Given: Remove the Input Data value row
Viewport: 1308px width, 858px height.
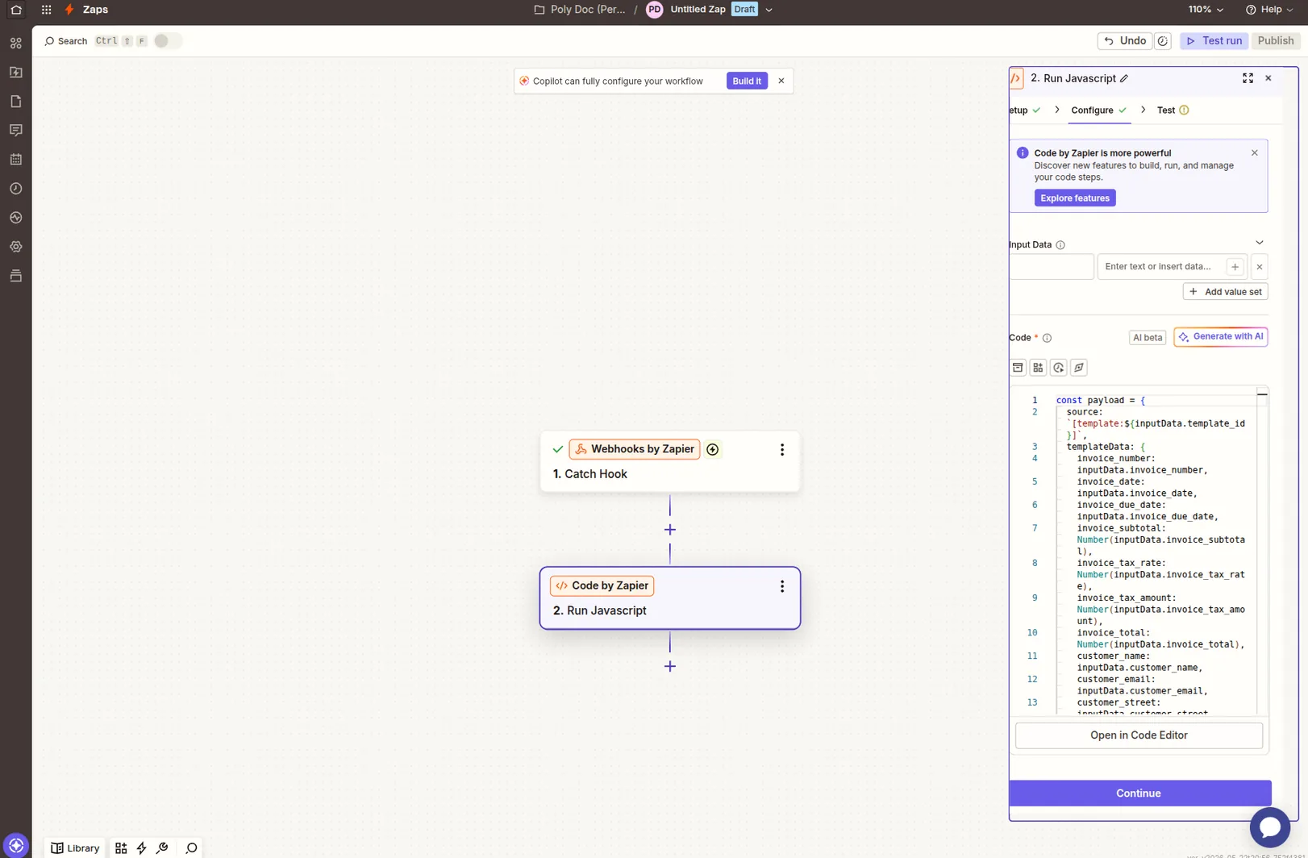Looking at the screenshot, I should (1260, 267).
